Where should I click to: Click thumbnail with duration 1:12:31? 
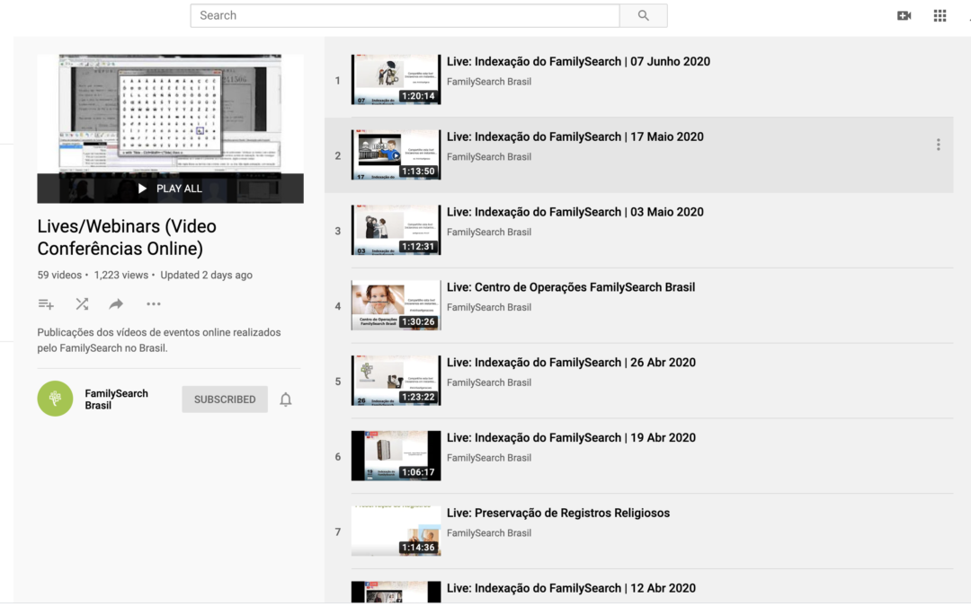[396, 230]
